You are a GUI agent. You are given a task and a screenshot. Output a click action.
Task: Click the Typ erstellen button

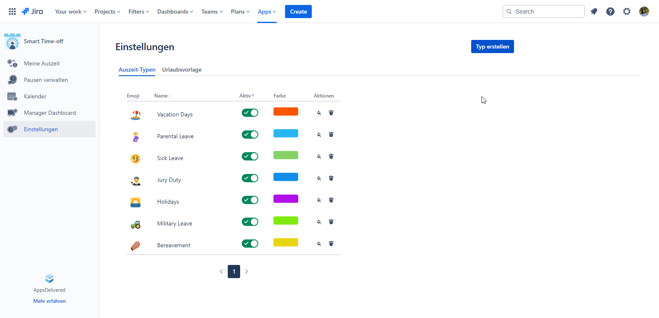pos(492,46)
